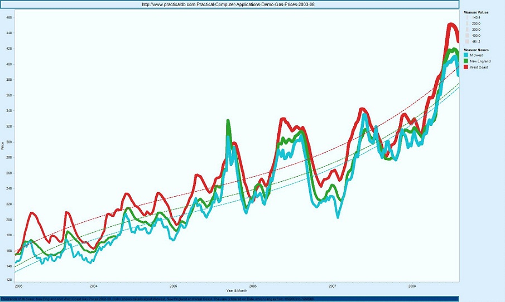Click the Midwest cyan legend swatch

coord(466,56)
